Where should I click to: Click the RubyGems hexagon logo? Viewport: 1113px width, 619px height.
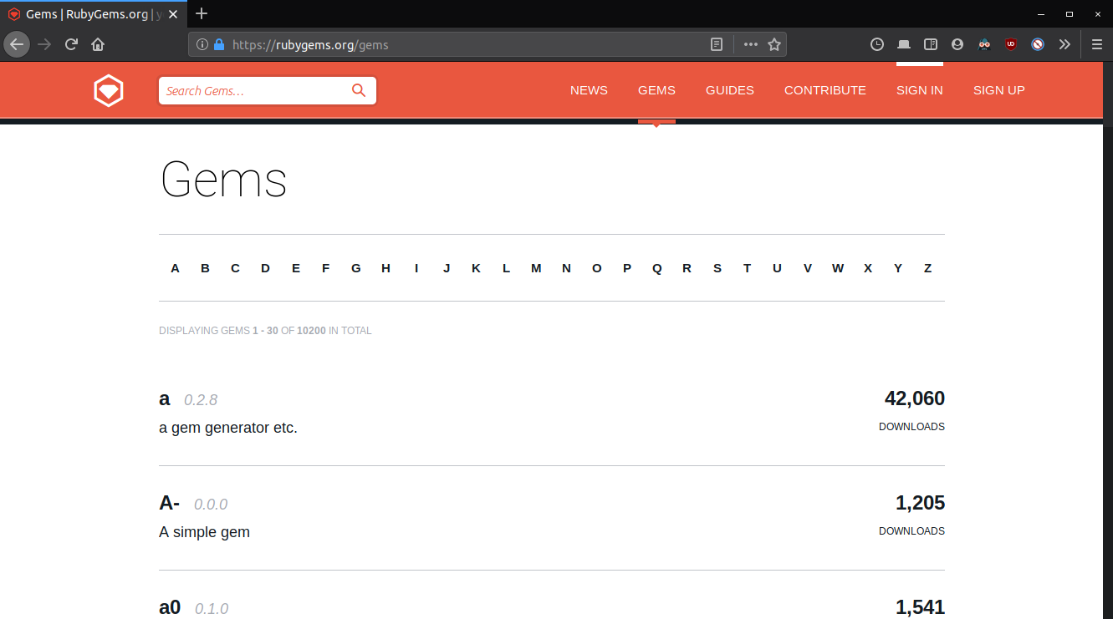pos(109,89)
